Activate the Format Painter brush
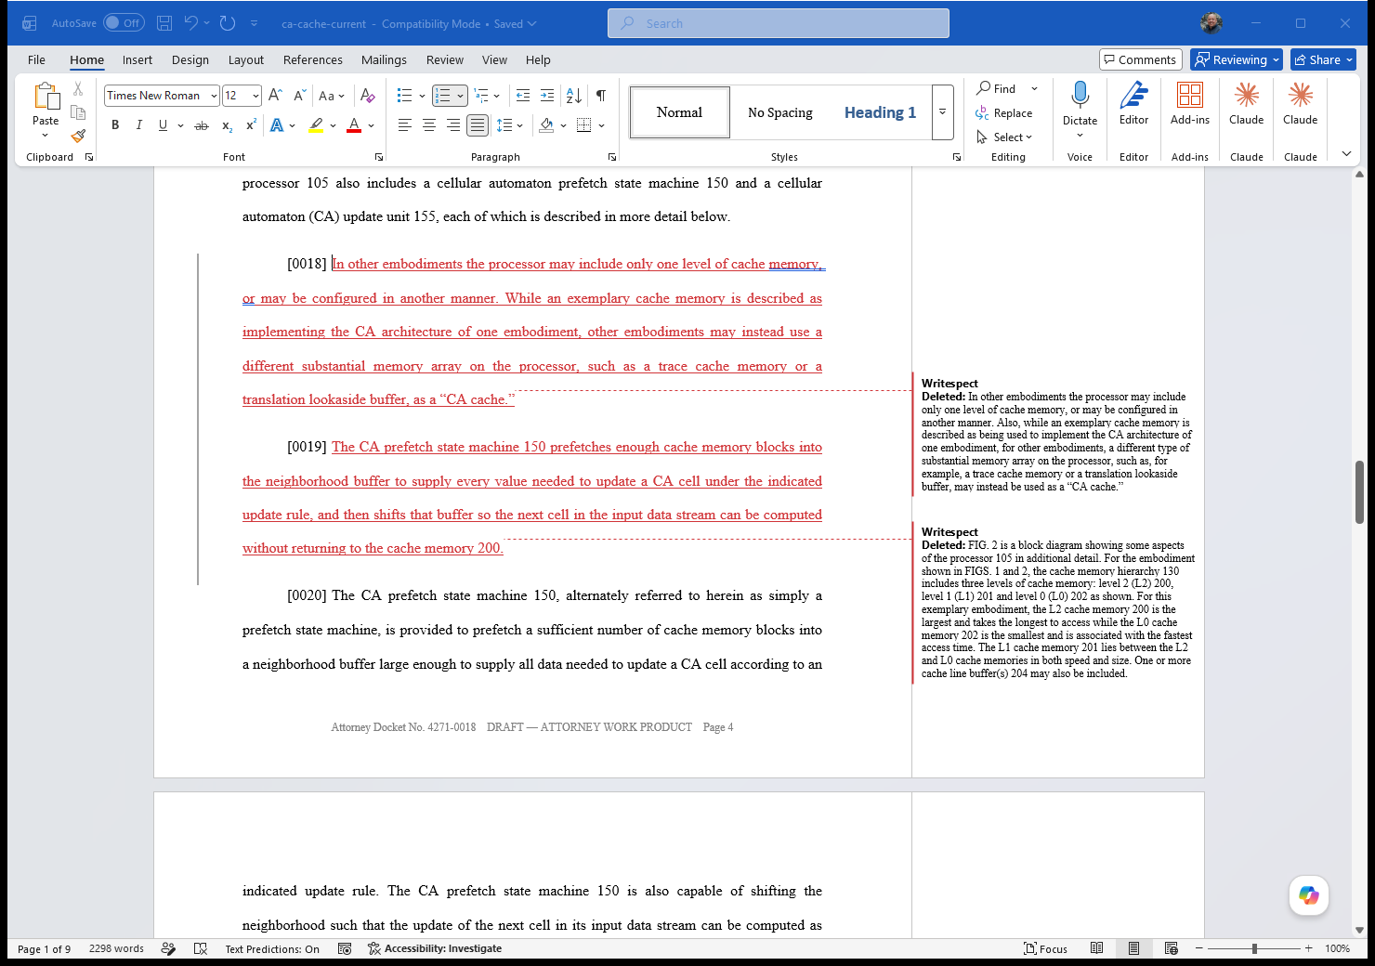The width and height of the screenshot is (1375, 966). pos(78,136)
